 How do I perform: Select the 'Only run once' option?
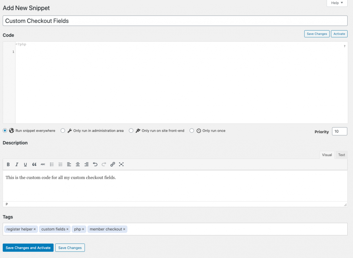[x=192, y=131]
